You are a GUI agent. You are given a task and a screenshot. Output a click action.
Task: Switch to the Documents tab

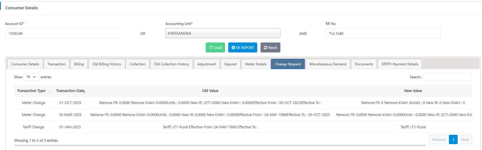364,64
